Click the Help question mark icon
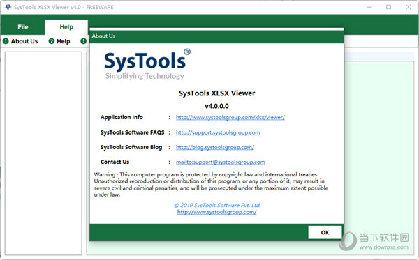Viewport: 419px width, 260px height. 52,41
